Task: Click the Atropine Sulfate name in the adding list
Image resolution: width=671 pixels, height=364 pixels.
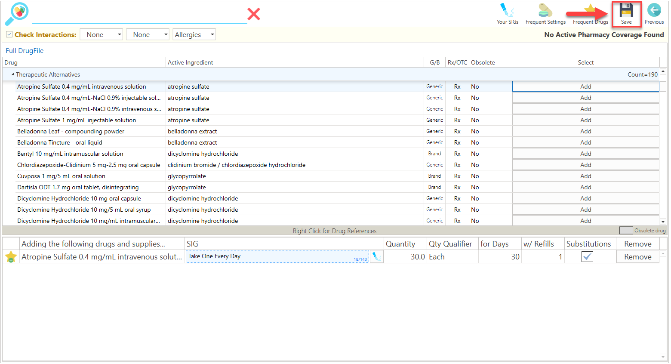Action: pyautogui.click(x=102, y=257)
